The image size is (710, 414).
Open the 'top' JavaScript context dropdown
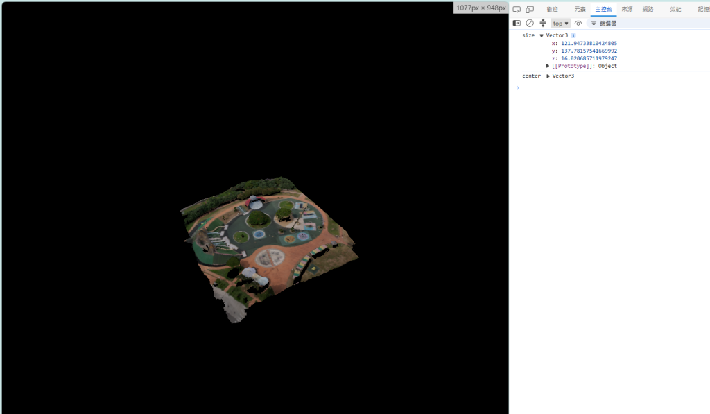tap(560, 24)
